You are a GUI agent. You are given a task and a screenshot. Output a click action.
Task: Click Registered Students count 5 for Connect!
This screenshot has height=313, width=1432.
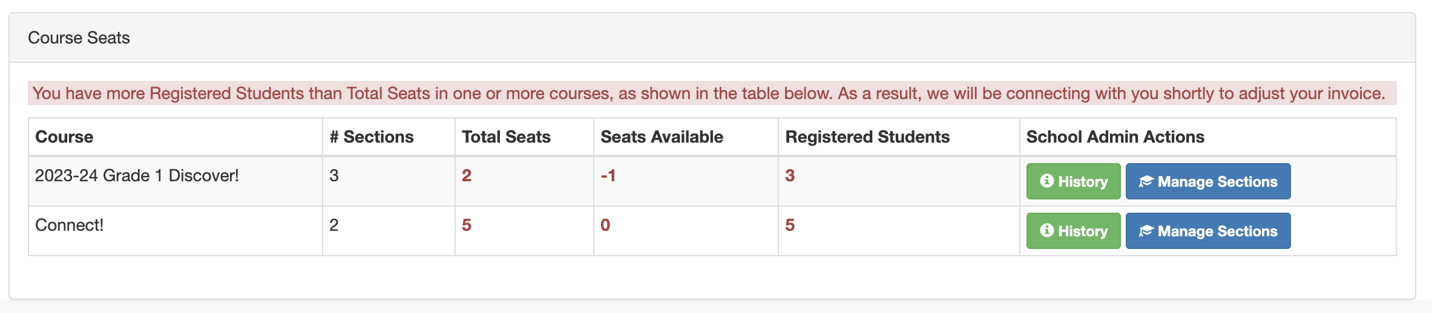point(789,225)
